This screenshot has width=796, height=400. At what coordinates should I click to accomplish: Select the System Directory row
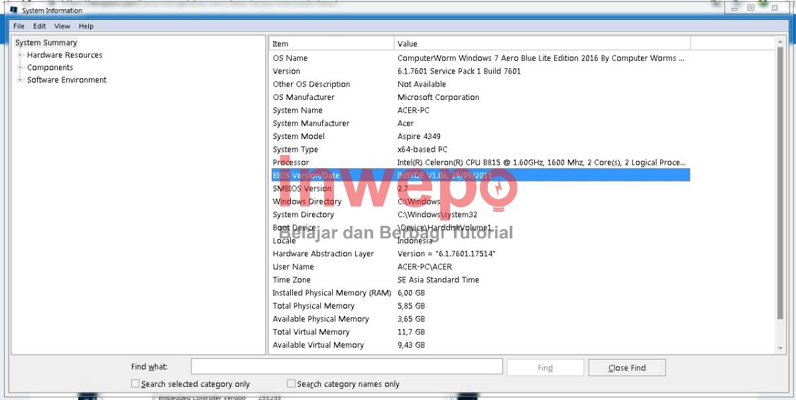pos(480,215)
